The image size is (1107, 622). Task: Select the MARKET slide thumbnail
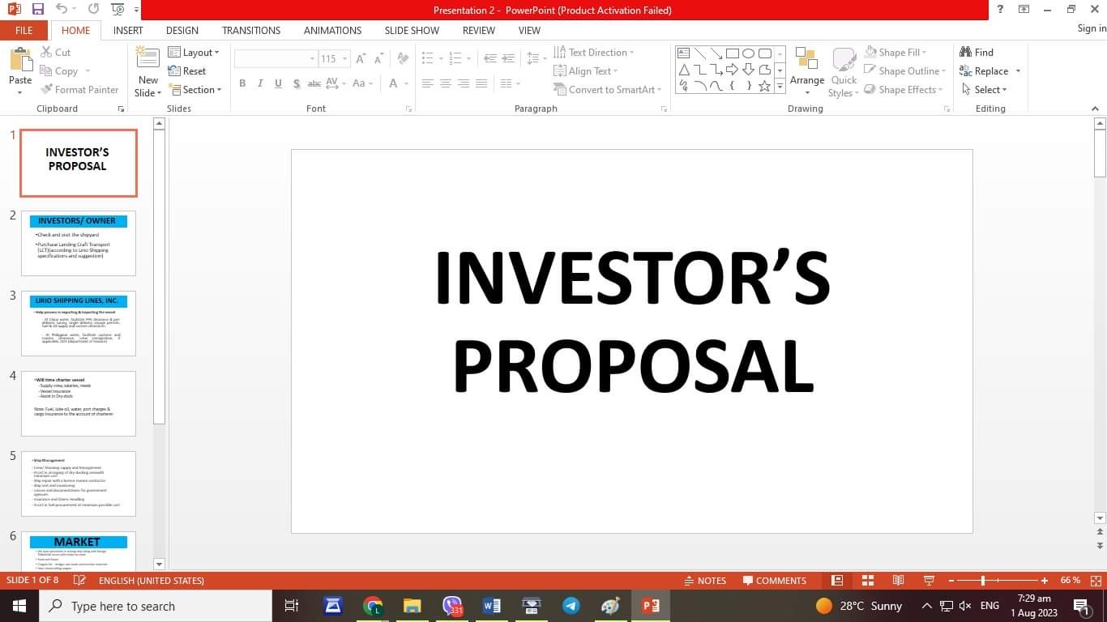click(x=79, y=551)
